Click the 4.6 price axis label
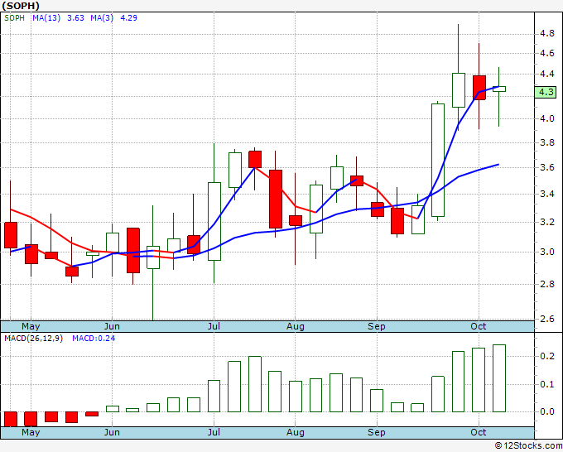The width and height of the screenshot is (563, 452). (546, 54)
